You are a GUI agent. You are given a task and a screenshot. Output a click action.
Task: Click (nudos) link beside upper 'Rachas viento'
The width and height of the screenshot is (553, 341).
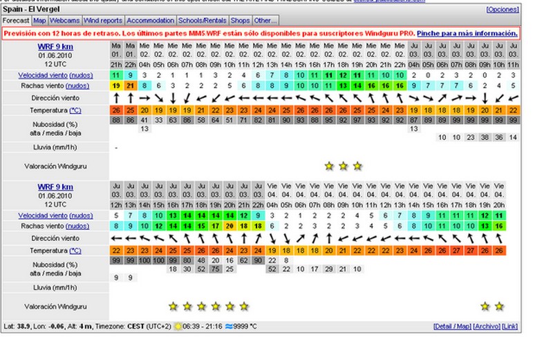pos(77,86)
